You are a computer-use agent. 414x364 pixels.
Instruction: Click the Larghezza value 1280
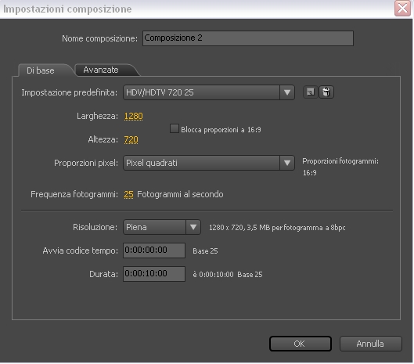(x=133, y=116)
